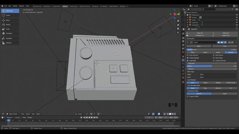The width and height of the screenshot is (239, 134).
Task: Open the Inner miter type dropdown
Action: click(x=218, y=77)
